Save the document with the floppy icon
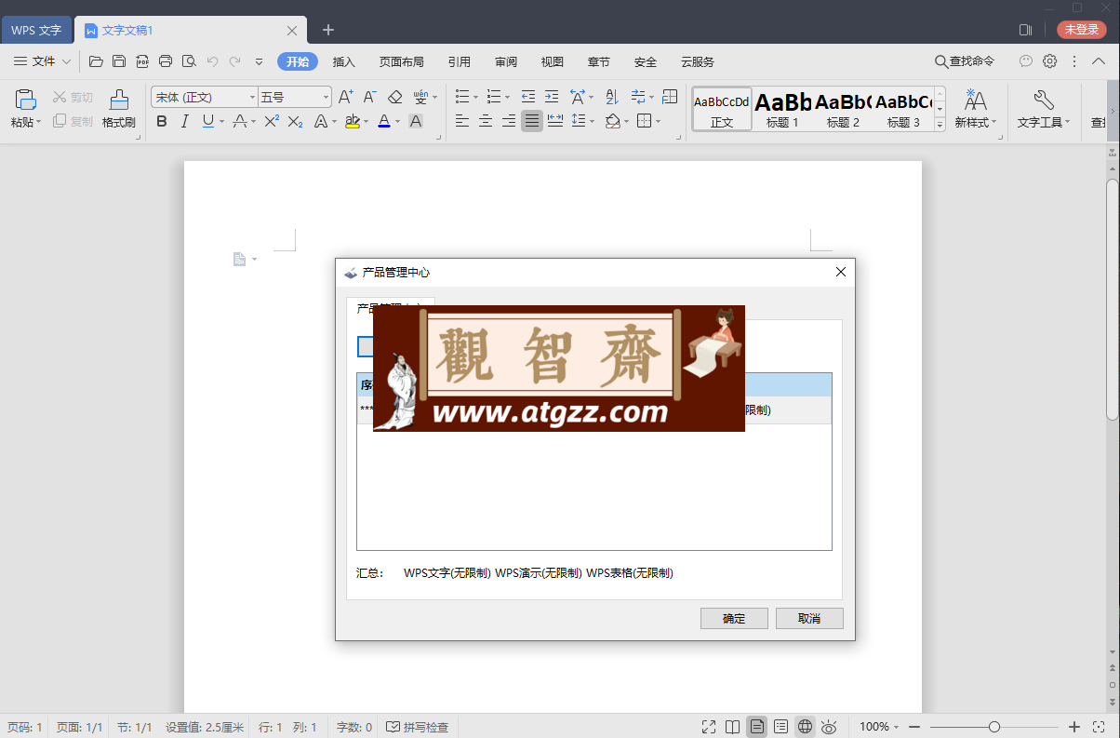The width and height of the screenshot is (1120, 738). point(119,61)
